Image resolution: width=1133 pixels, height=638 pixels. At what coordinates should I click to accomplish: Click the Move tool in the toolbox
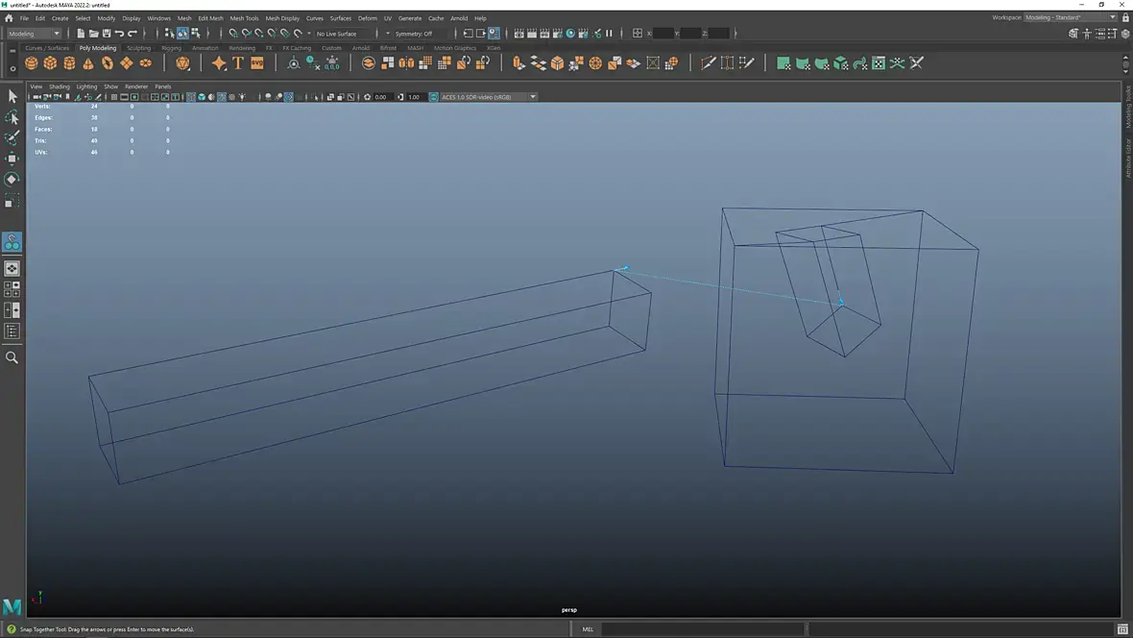tap(12, 159)
